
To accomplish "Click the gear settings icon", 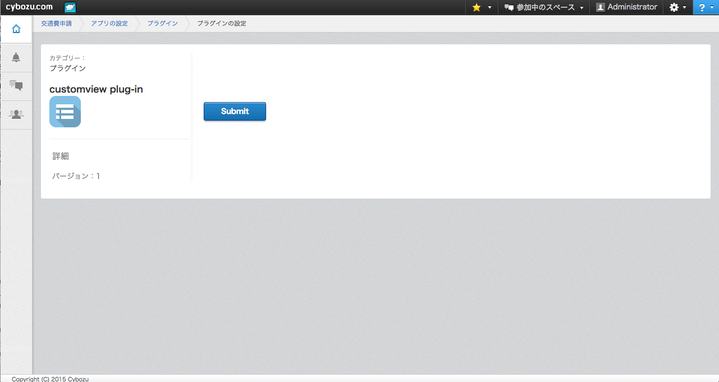I will coord(674,7).
